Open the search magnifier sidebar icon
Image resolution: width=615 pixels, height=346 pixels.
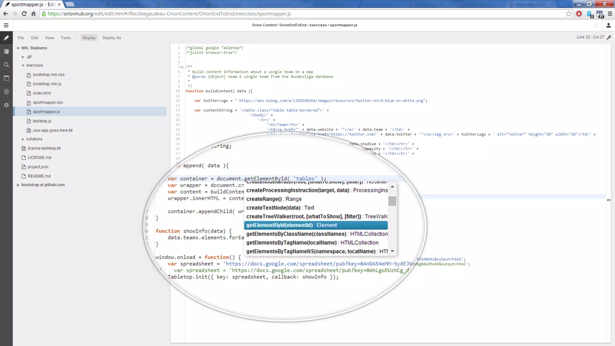click(6, 65)
